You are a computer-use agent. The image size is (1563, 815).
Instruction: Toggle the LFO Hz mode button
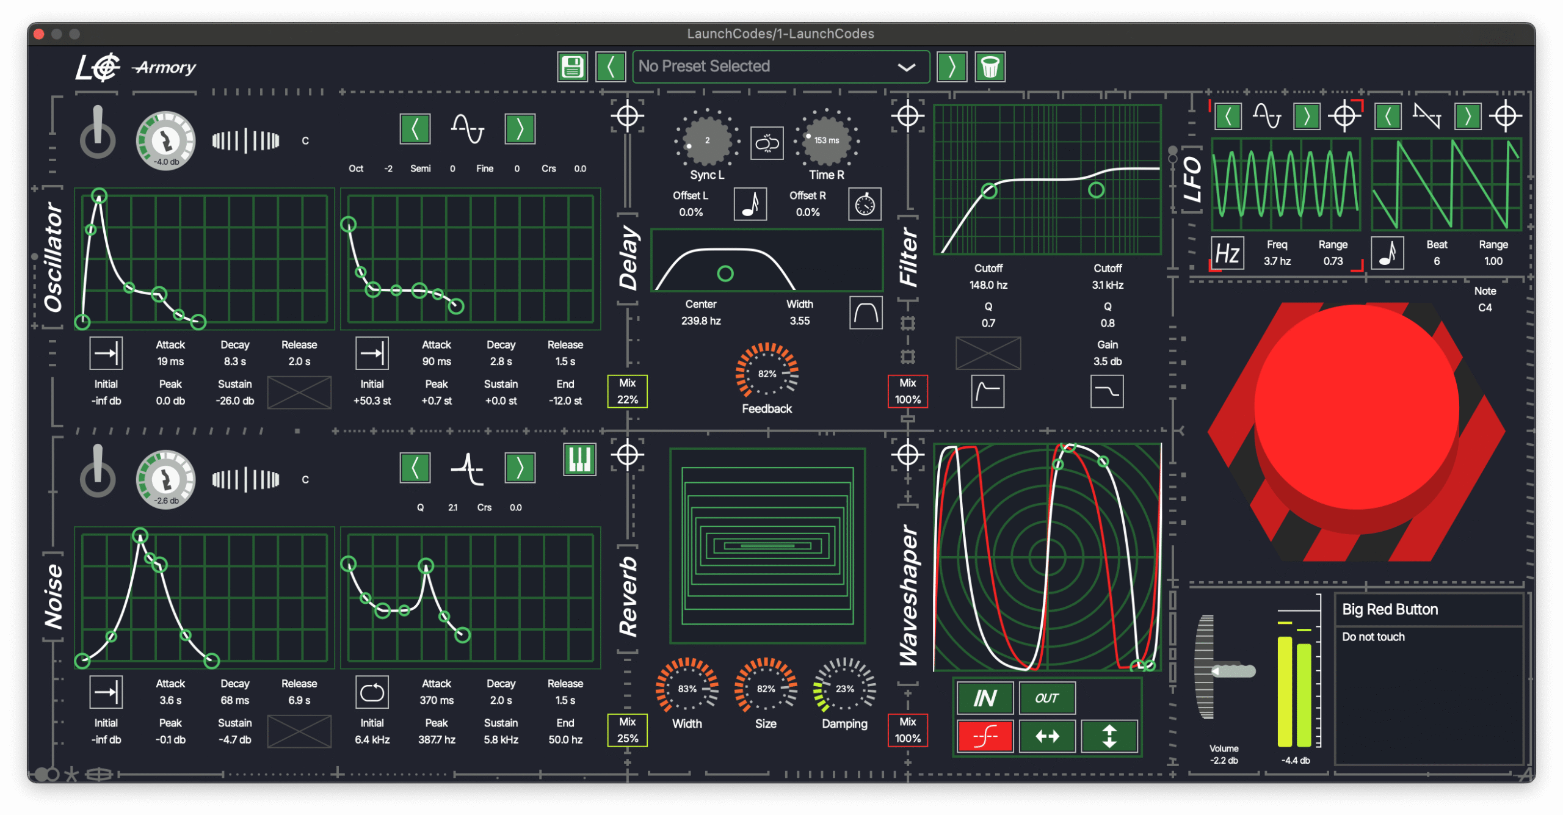click(x=1227, y=253)
